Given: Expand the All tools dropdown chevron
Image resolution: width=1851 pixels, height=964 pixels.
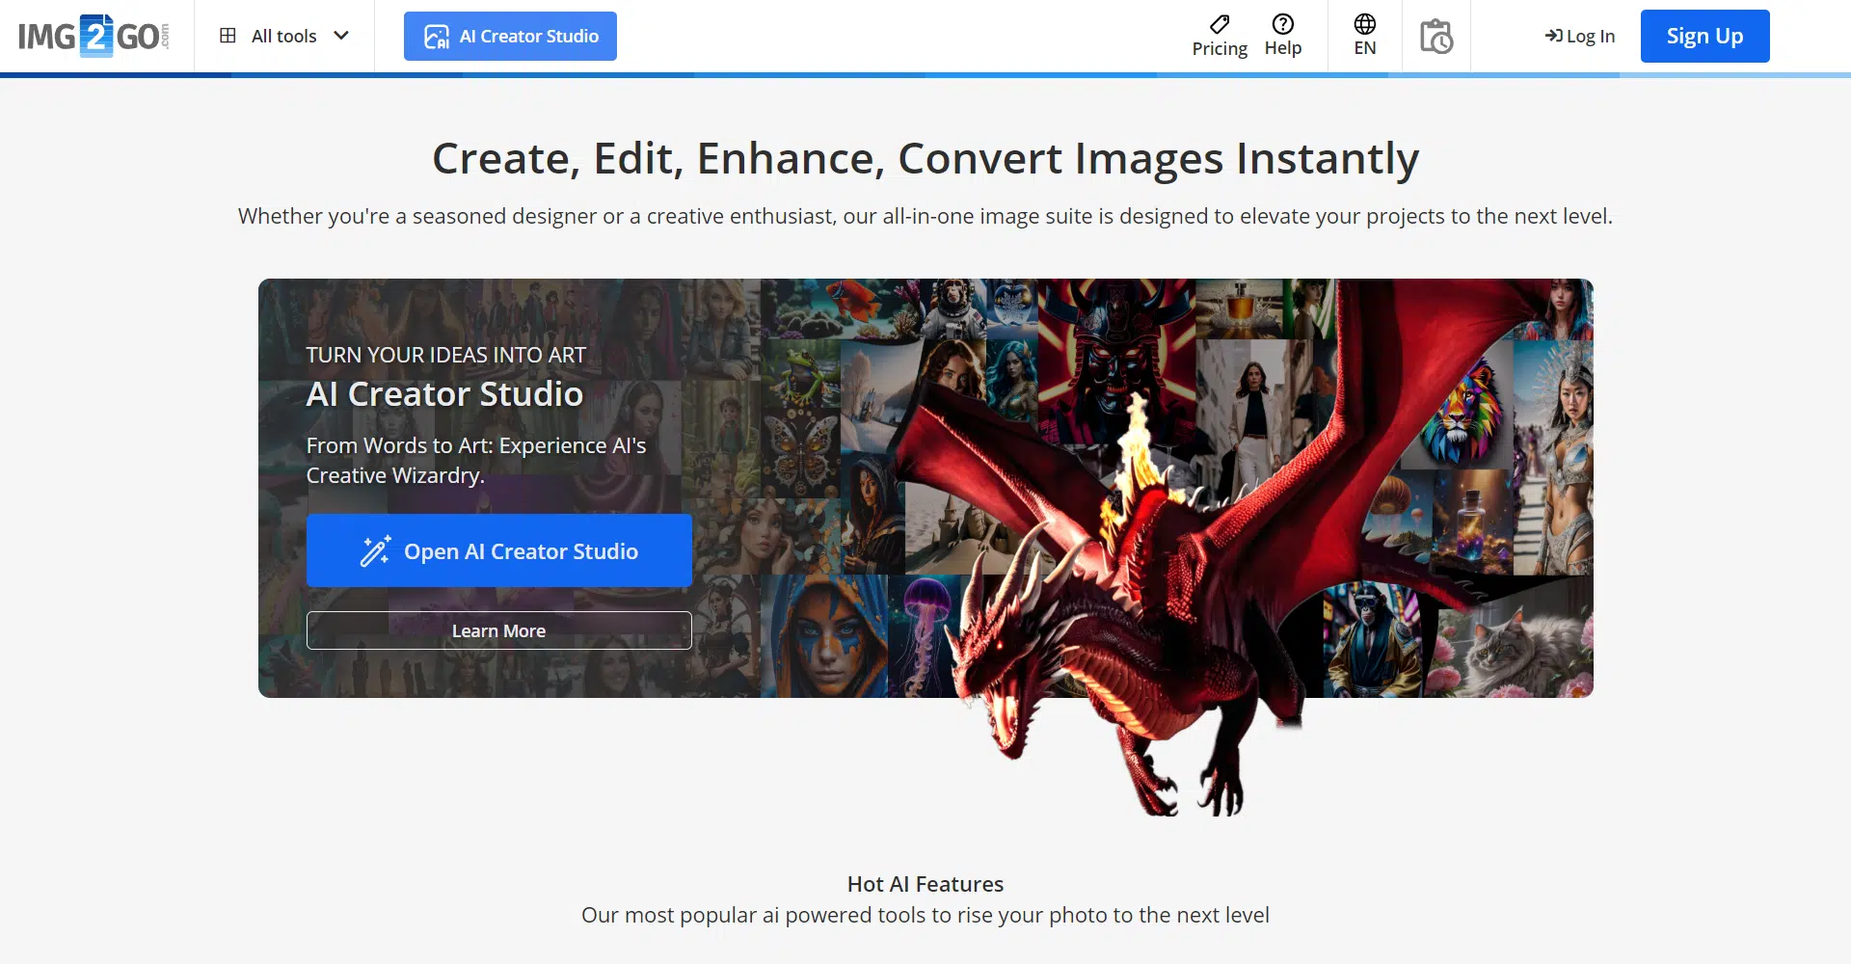Looking at the screenshot, I should (x=341, y=36).
